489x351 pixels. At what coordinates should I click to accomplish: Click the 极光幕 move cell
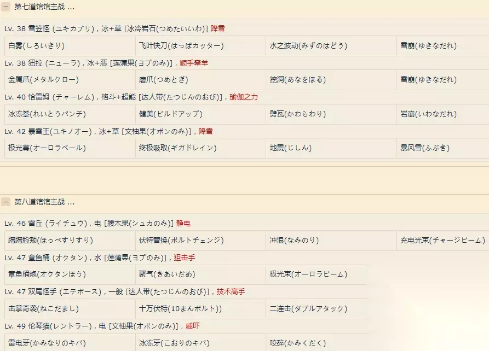(70, 148)
